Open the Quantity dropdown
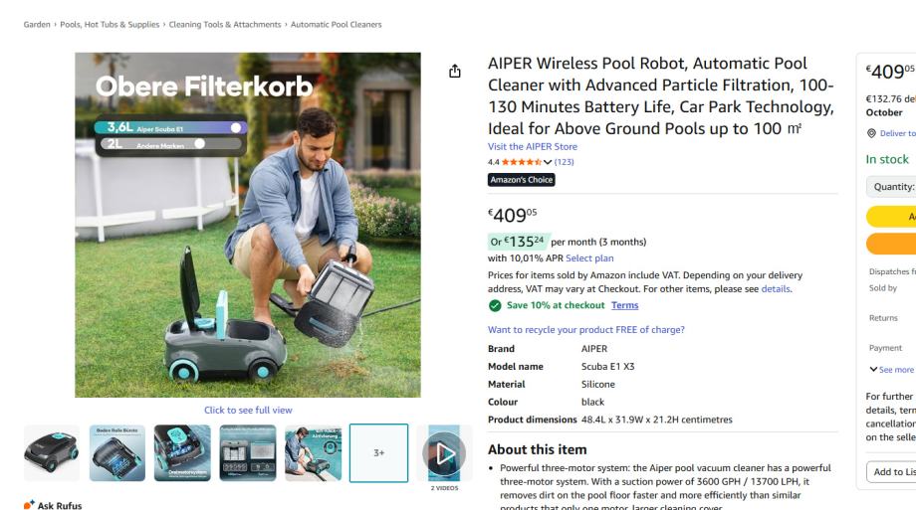This screenshot has width=916, height=510. pyautogui.click(x=893, y=187)
